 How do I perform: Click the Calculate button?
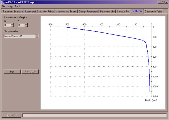12,115
